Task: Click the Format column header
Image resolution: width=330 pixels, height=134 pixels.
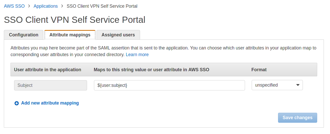Action: click(x=259, y=70)
